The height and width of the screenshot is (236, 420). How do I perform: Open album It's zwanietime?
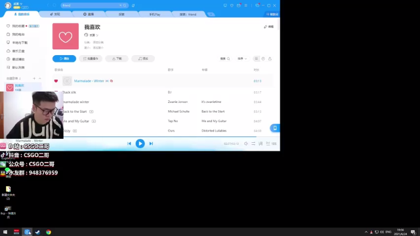[211, 102]
